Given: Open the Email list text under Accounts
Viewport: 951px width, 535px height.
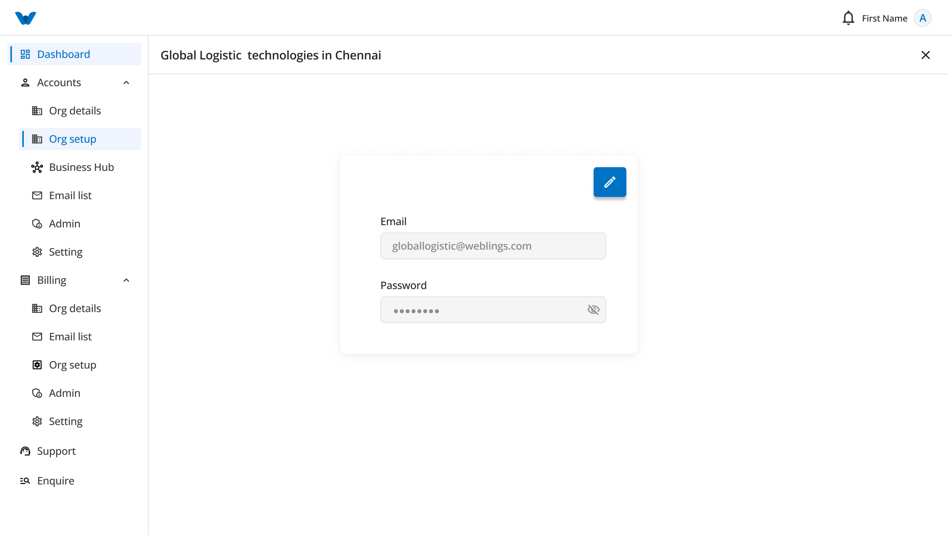Looking at the screenshot, I should [70, 195].
